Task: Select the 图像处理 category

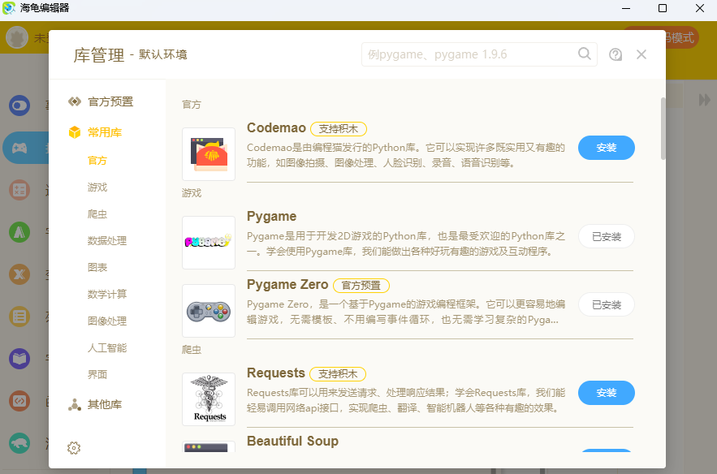Action: coord(107,321)
